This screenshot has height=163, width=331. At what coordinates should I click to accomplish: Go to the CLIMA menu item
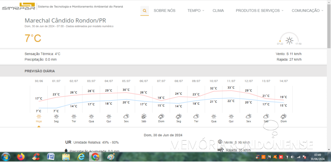218,11
